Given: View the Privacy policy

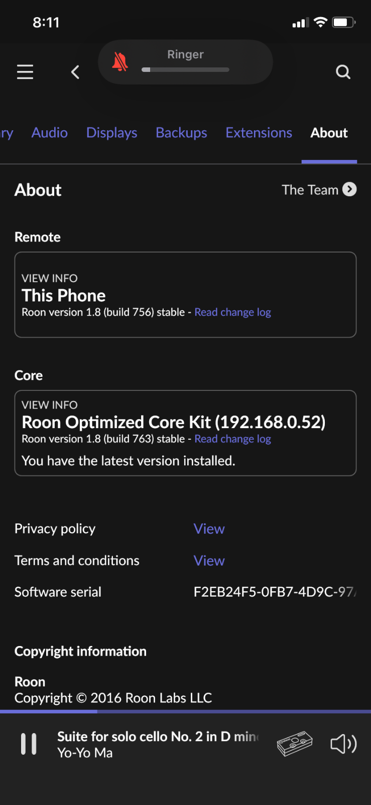Looking at the screenshot, I should tap(209, 529).
